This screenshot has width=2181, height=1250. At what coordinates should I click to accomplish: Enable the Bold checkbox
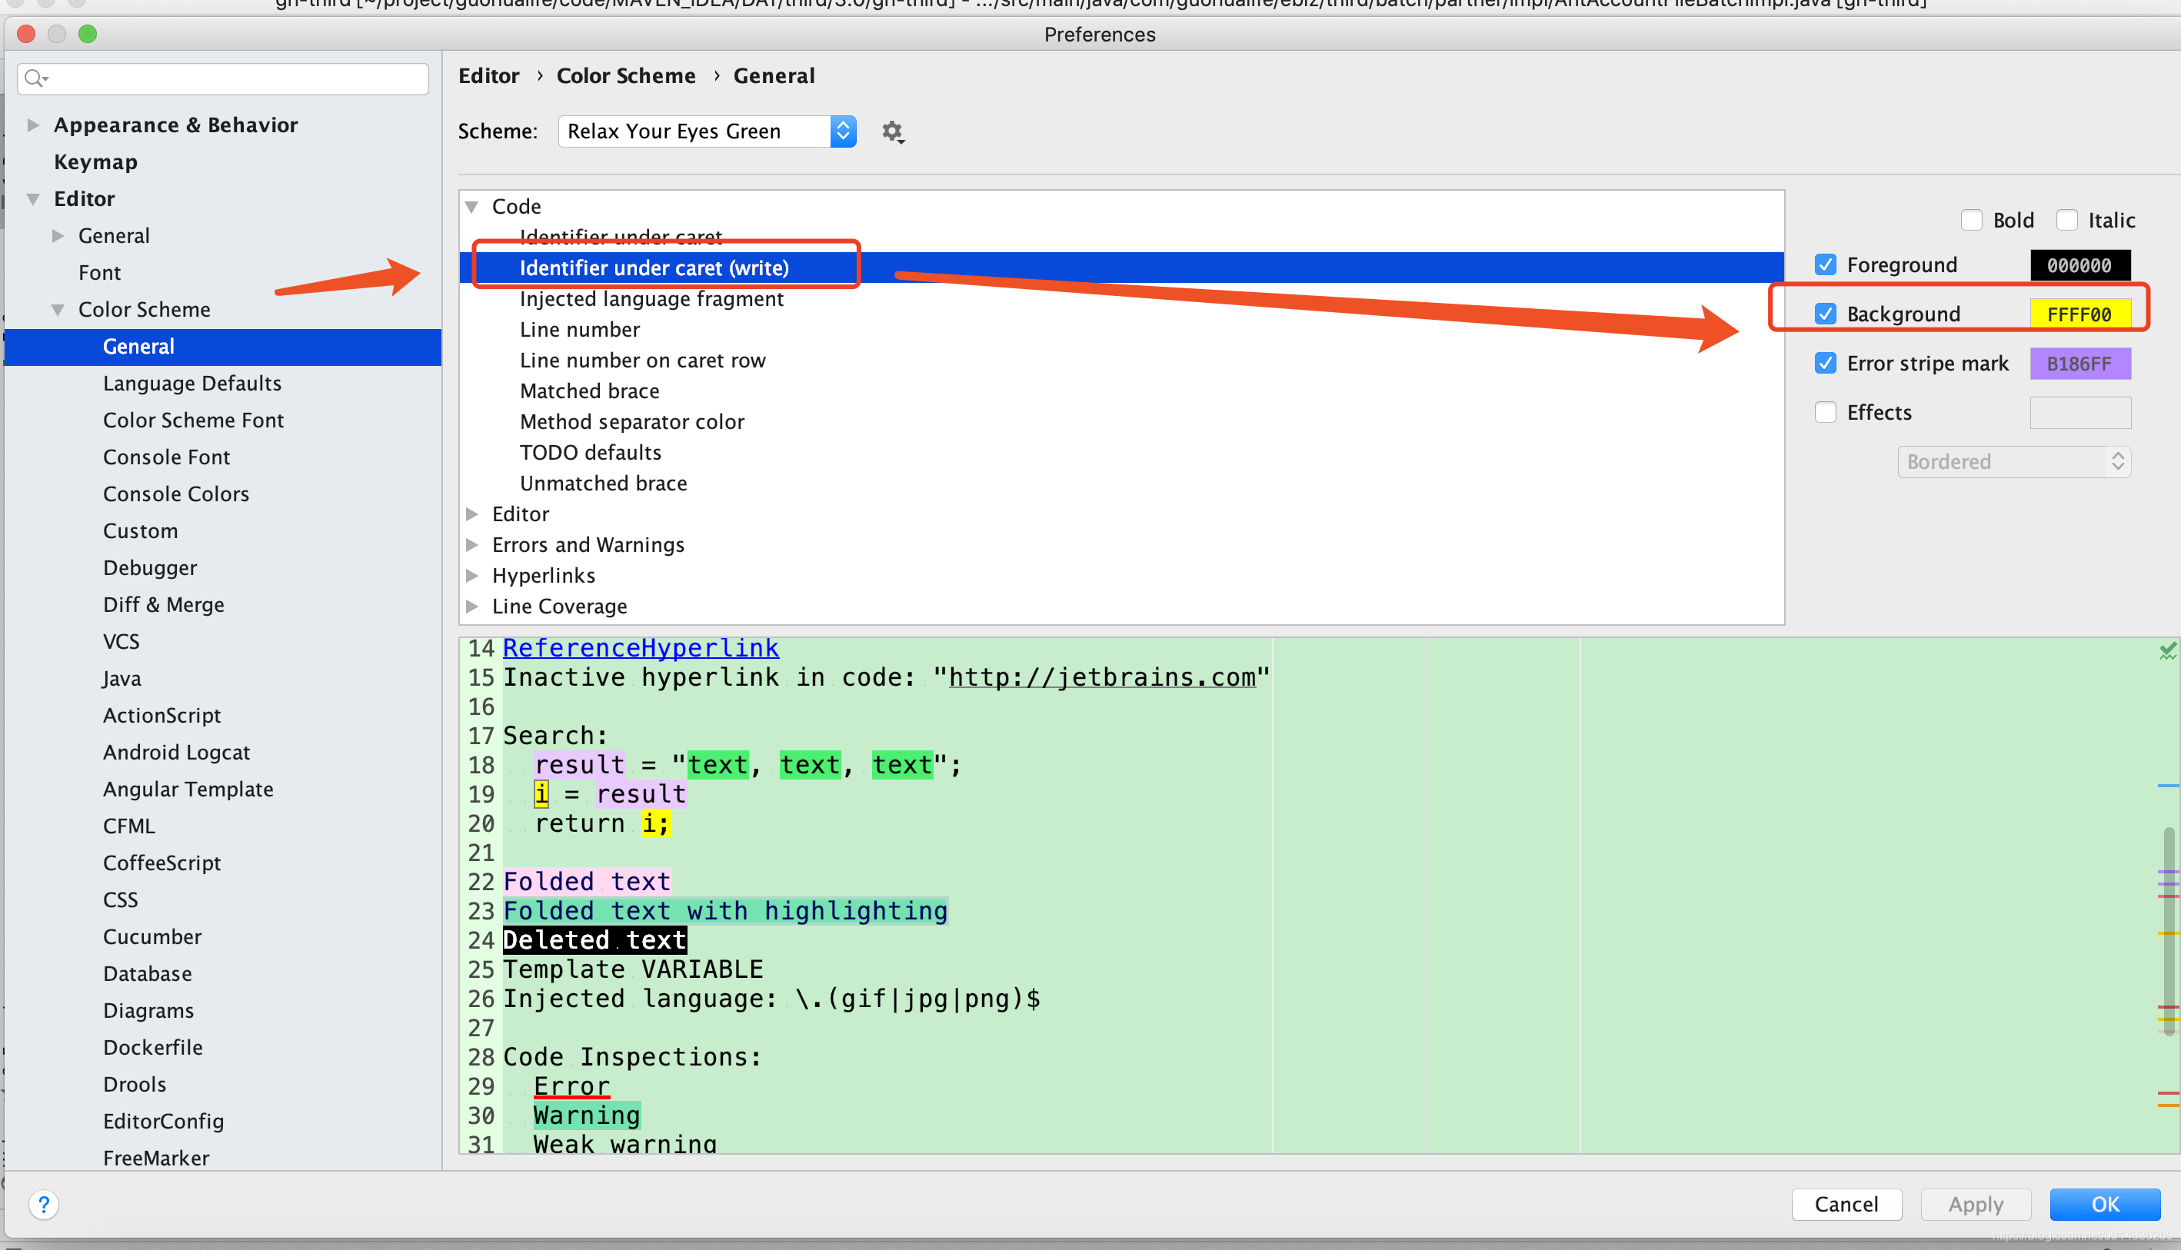point(1972,221)
